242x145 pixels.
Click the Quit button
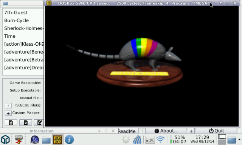click(216, 131)
